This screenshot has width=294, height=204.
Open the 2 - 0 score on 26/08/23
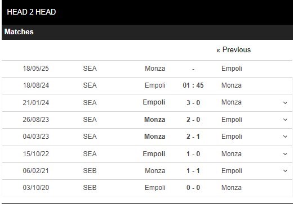click(x=193, y=120)
